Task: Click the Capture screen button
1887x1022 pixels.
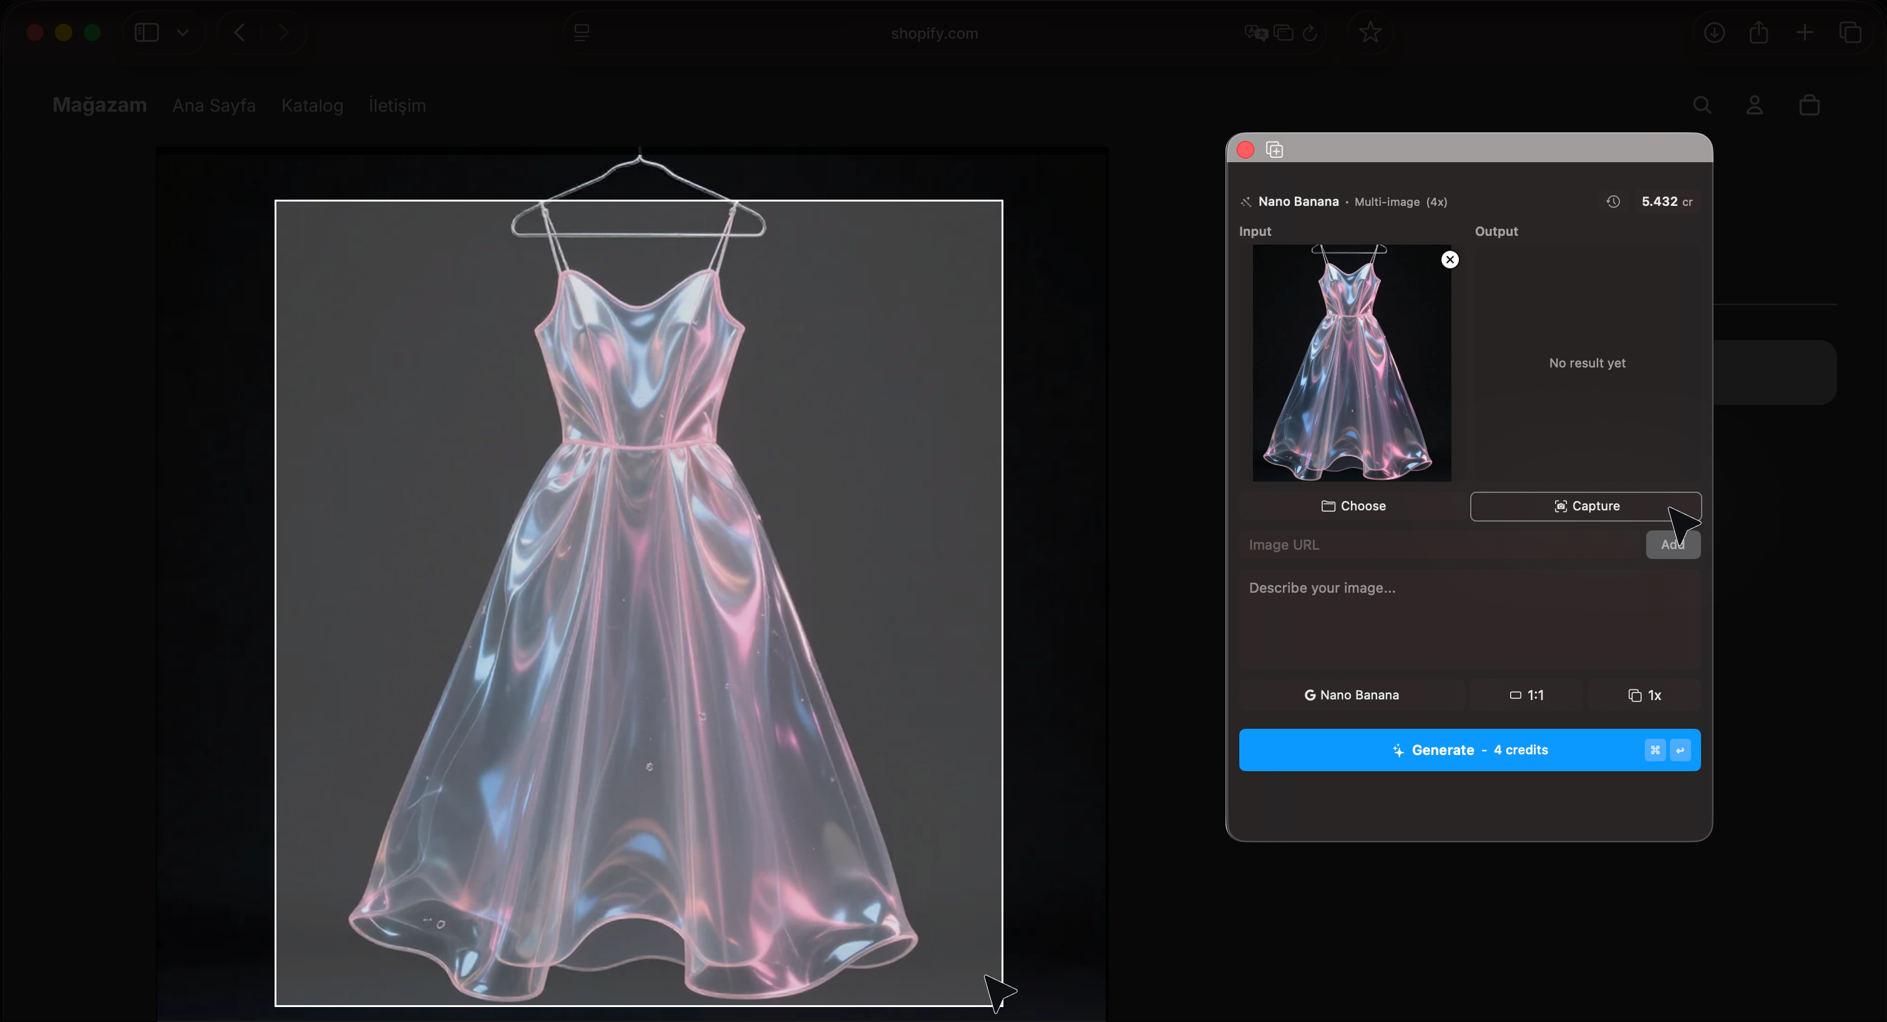Action: click(x=1585, y=505)
